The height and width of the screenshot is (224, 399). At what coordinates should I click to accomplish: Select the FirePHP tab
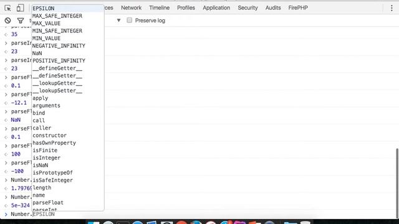298,8
